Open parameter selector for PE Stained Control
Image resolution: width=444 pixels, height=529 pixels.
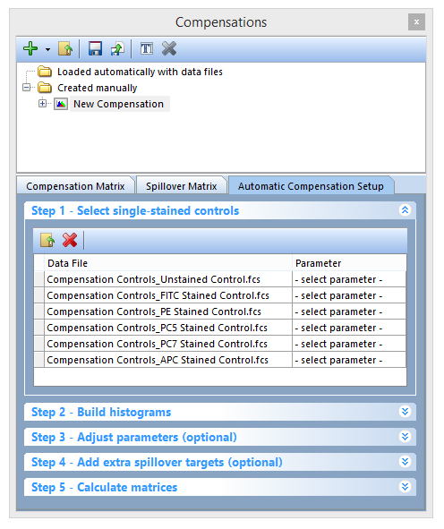(x=349, y=311)
